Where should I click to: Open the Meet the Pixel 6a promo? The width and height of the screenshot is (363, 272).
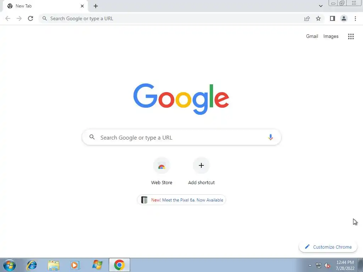[181, 200]
